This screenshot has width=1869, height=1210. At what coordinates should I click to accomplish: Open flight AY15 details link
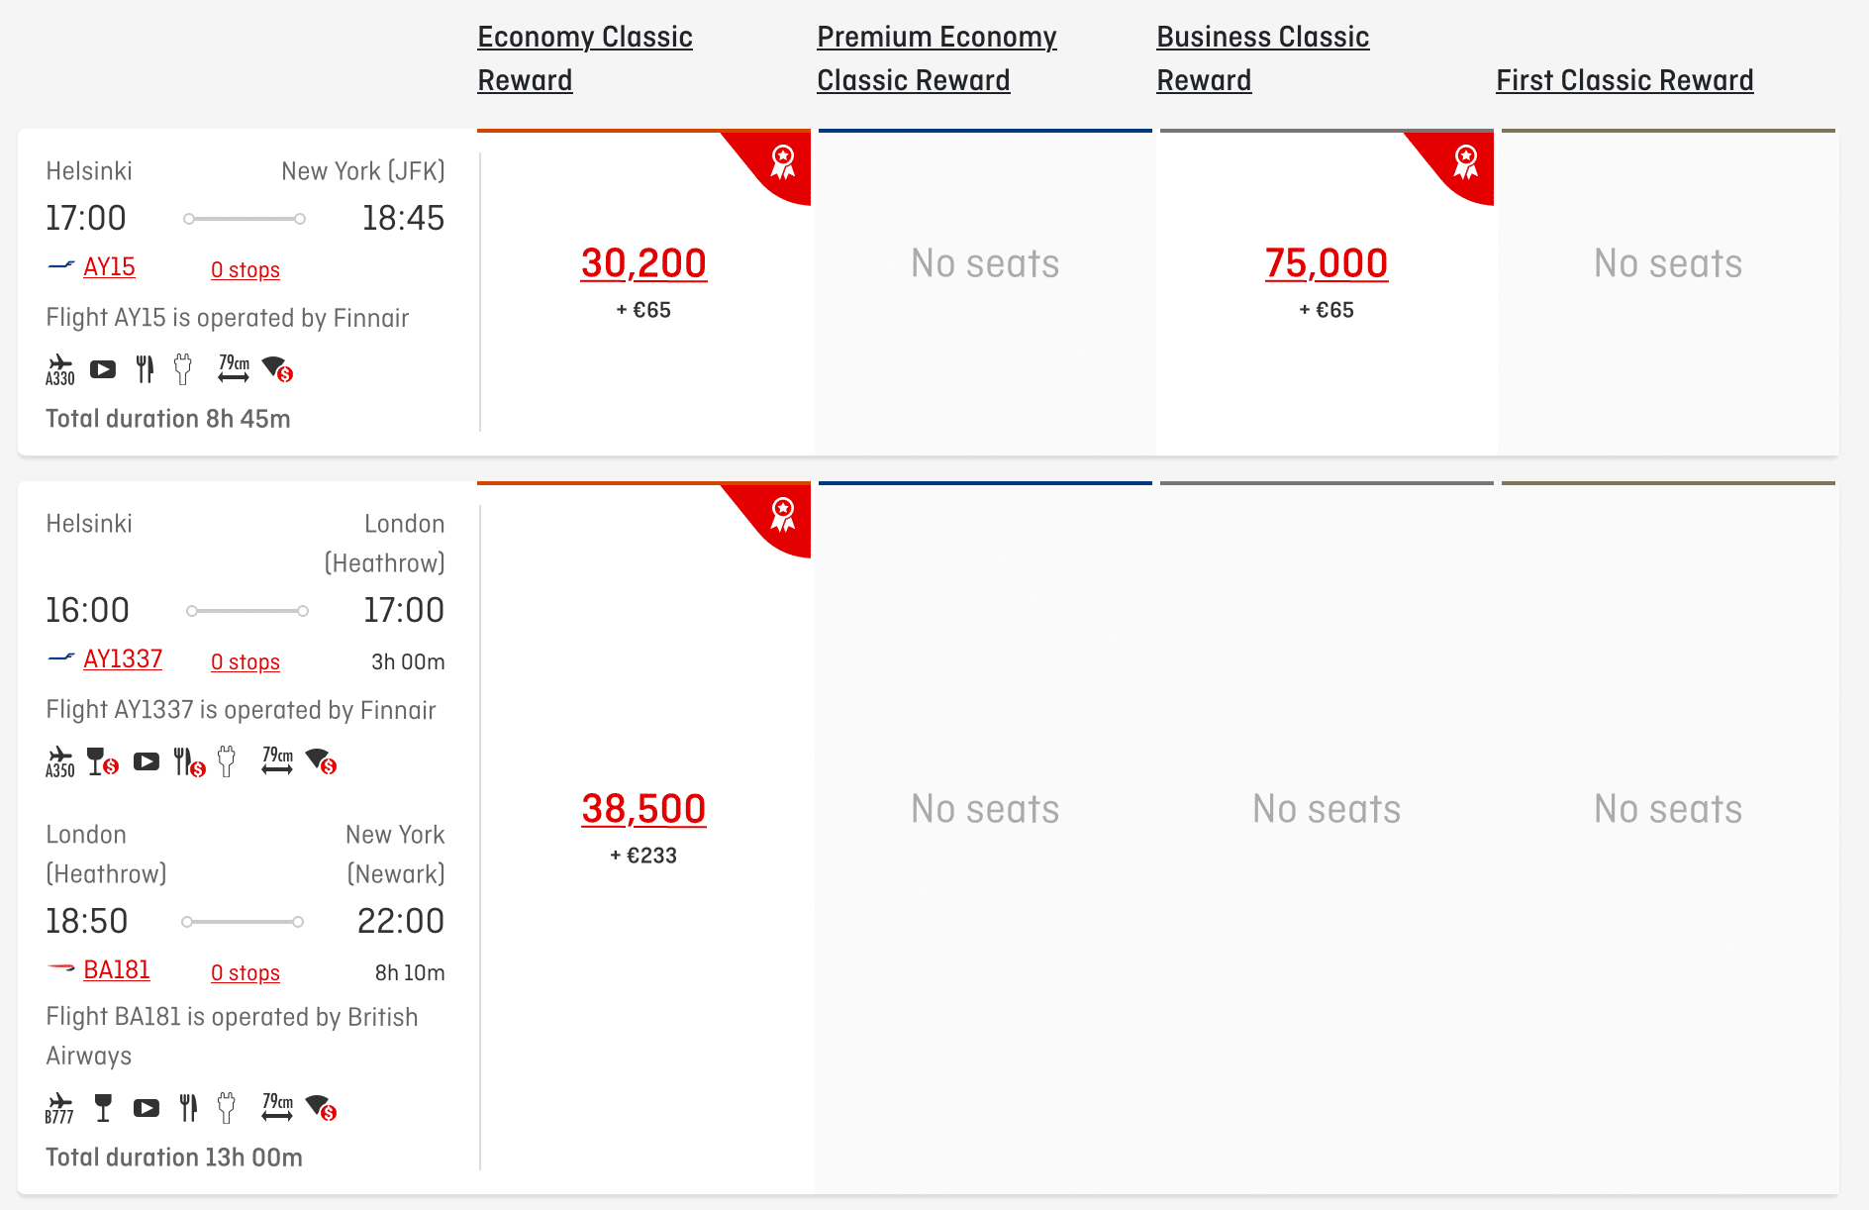[109, 267]
